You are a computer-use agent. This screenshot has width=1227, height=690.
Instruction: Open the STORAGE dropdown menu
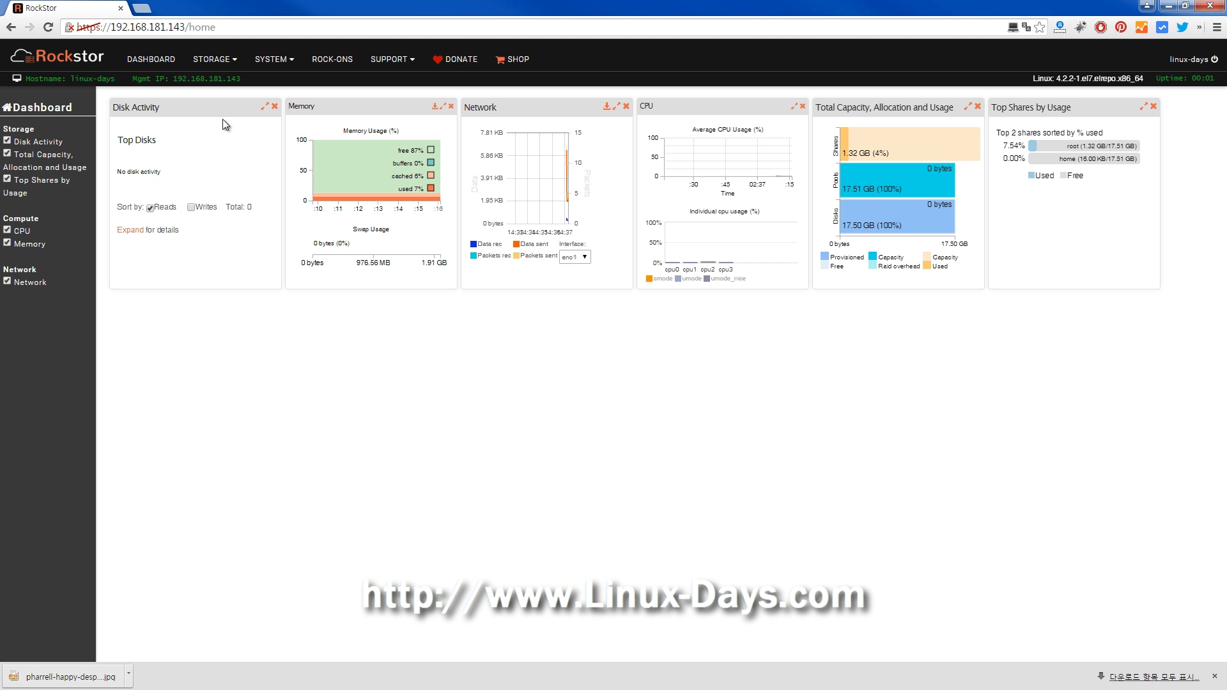[x=215, y=59]
